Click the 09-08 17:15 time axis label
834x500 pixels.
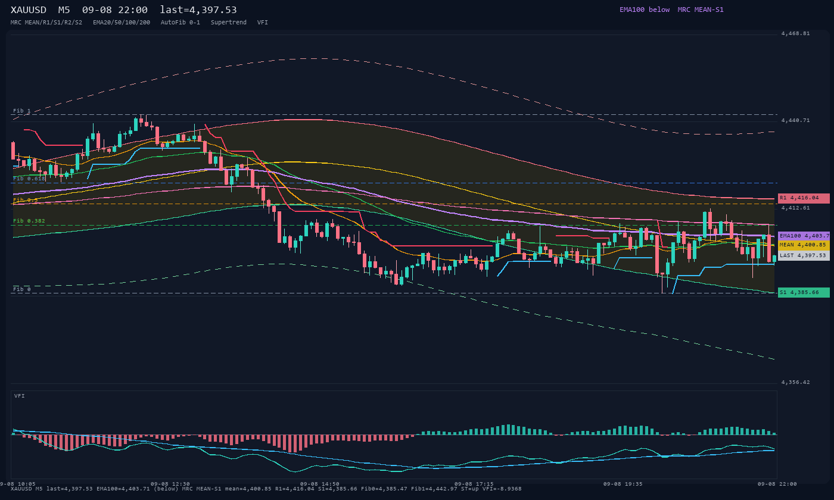coord(474,484)
